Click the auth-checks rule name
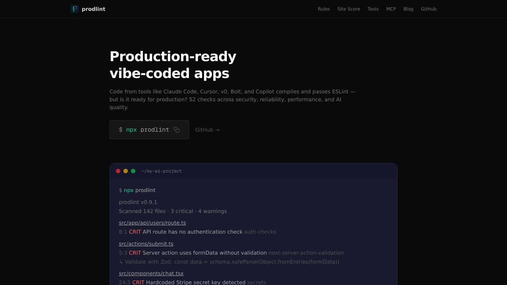The image size is (507, 285). 260,232
